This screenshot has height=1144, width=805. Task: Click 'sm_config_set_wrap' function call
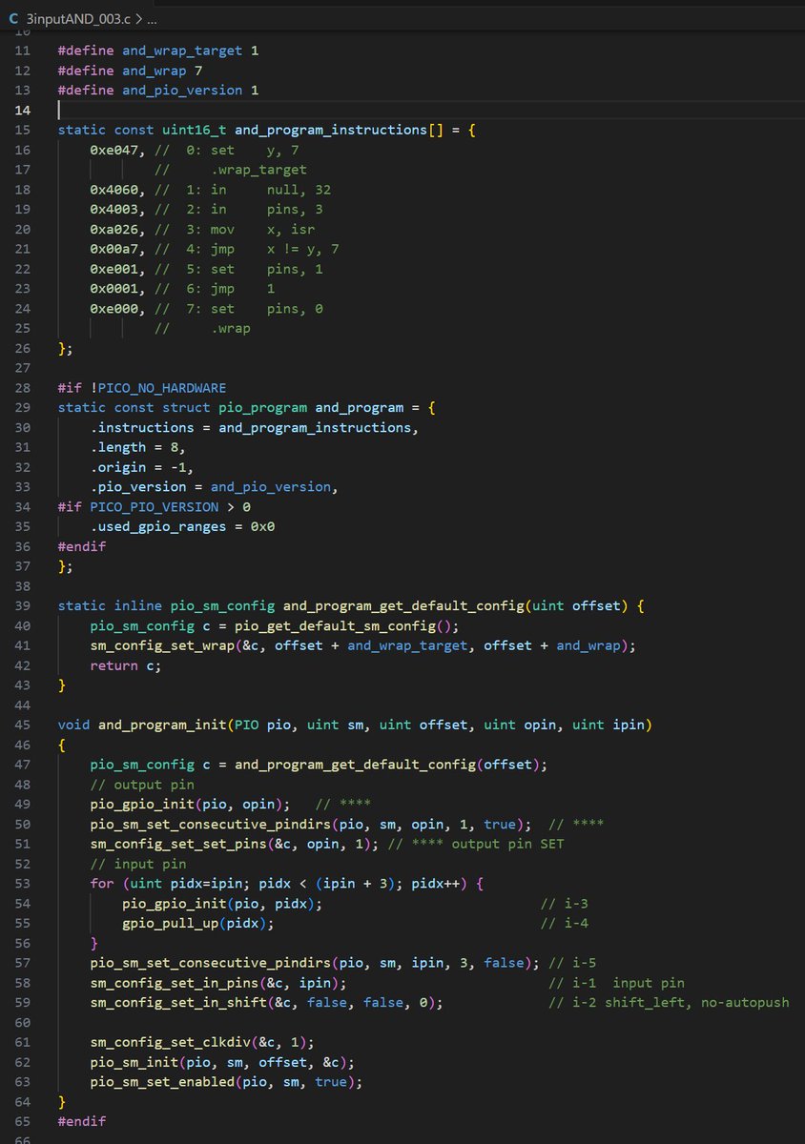pos(162,646)
